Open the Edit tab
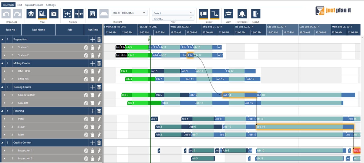The height and width of the screenshot is (163, 364). tap(19, 5)
